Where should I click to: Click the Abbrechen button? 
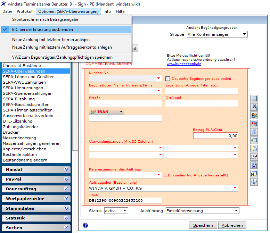coord(232,225)
